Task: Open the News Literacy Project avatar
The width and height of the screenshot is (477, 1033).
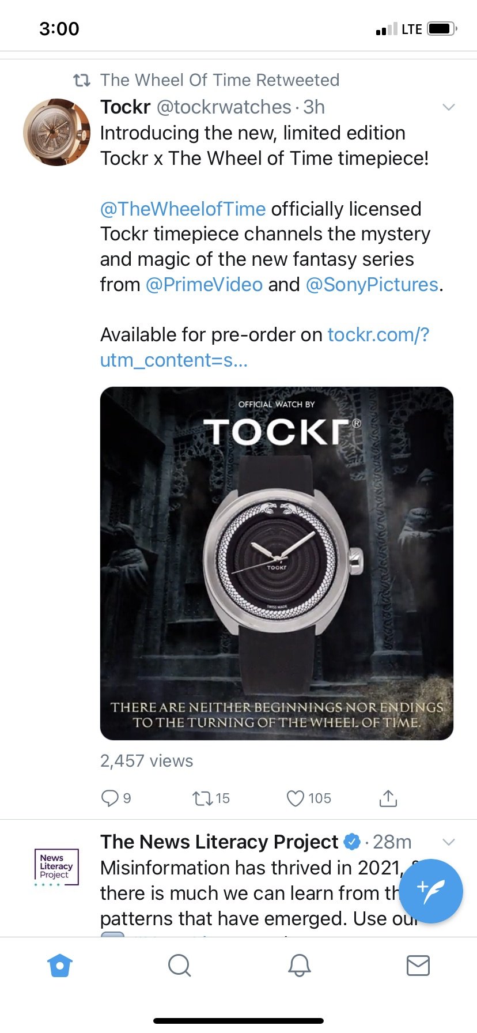Action: 56,866
